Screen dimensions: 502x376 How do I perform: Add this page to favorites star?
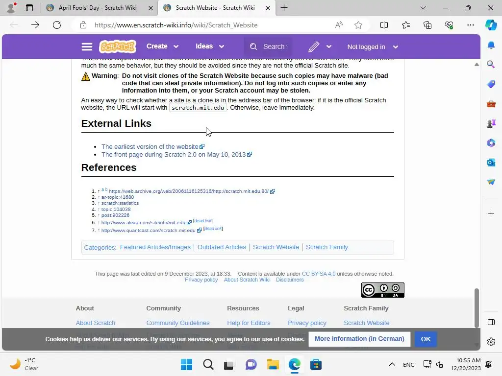(x=358, y=25)
